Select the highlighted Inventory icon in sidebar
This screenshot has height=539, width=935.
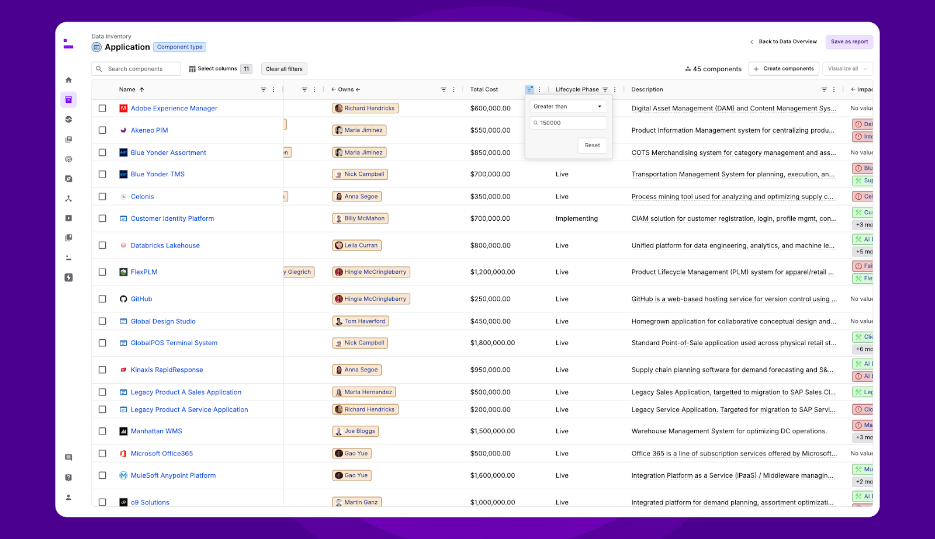[68, 99]
